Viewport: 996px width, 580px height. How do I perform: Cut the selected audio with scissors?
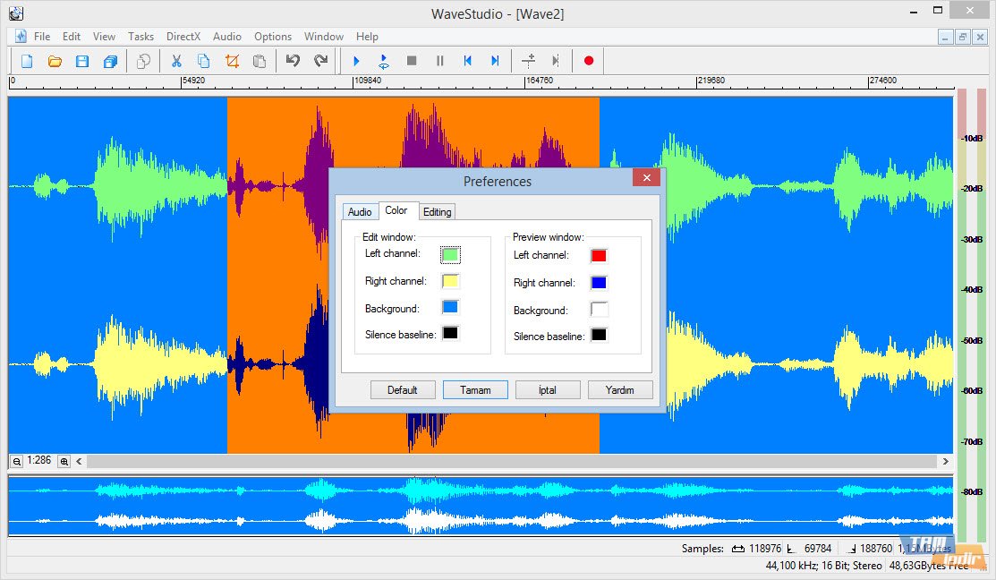[x=176, y=61]
